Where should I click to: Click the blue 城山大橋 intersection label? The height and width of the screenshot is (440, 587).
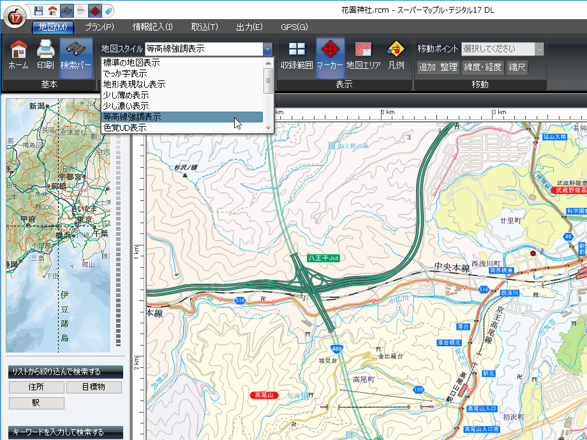[555, 137]
